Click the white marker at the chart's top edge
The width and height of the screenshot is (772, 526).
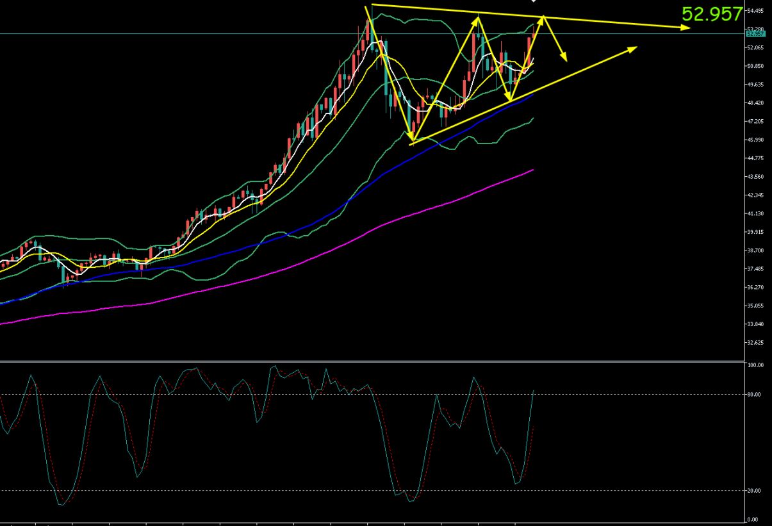click(x=534, y=2)
